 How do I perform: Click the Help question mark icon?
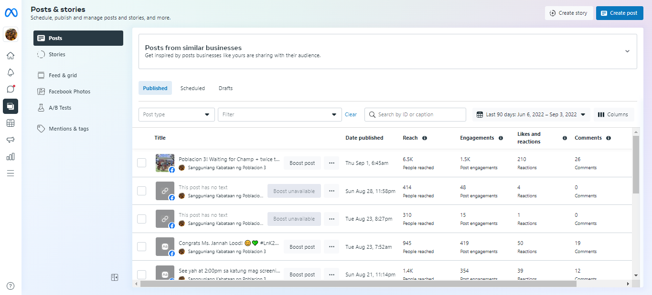[x=11, y=286]
